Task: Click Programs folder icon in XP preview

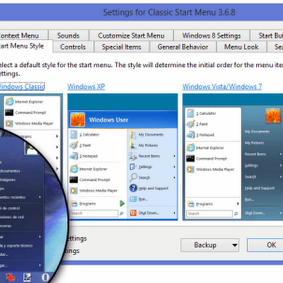Action: coord(74,204)
